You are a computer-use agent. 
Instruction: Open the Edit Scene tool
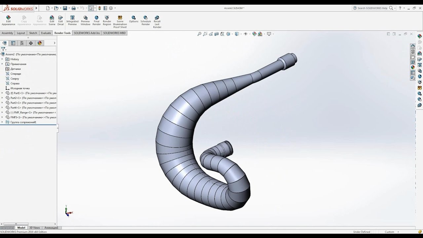tap(52, 20)
